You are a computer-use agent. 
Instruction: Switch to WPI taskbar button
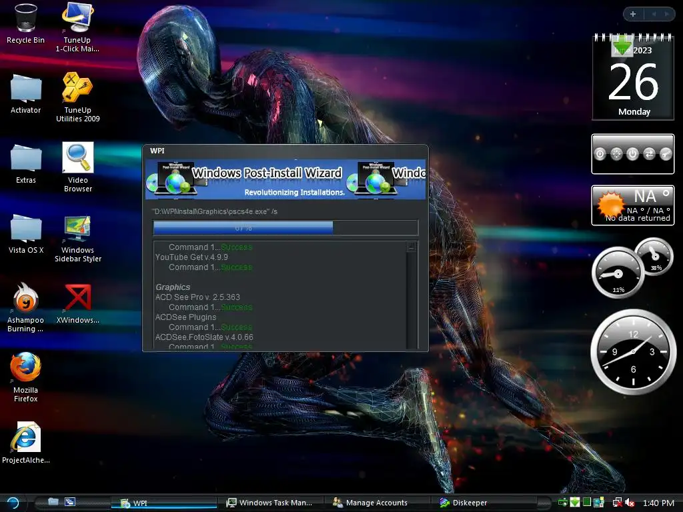164,503
